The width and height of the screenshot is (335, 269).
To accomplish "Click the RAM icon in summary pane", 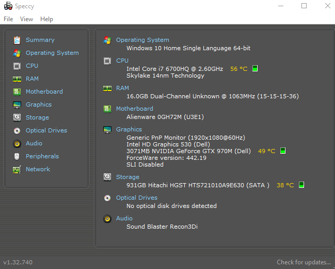I will coord(107,88).
